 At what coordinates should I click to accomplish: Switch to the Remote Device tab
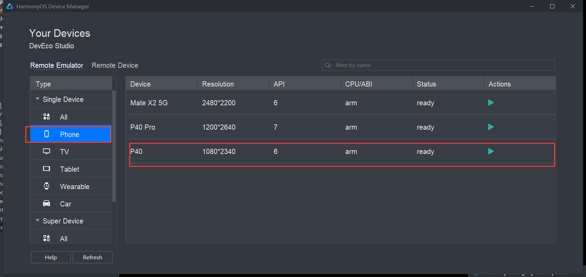click(x=115, y=65)
